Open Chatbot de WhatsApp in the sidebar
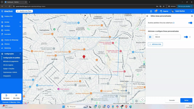 [11, 40]
